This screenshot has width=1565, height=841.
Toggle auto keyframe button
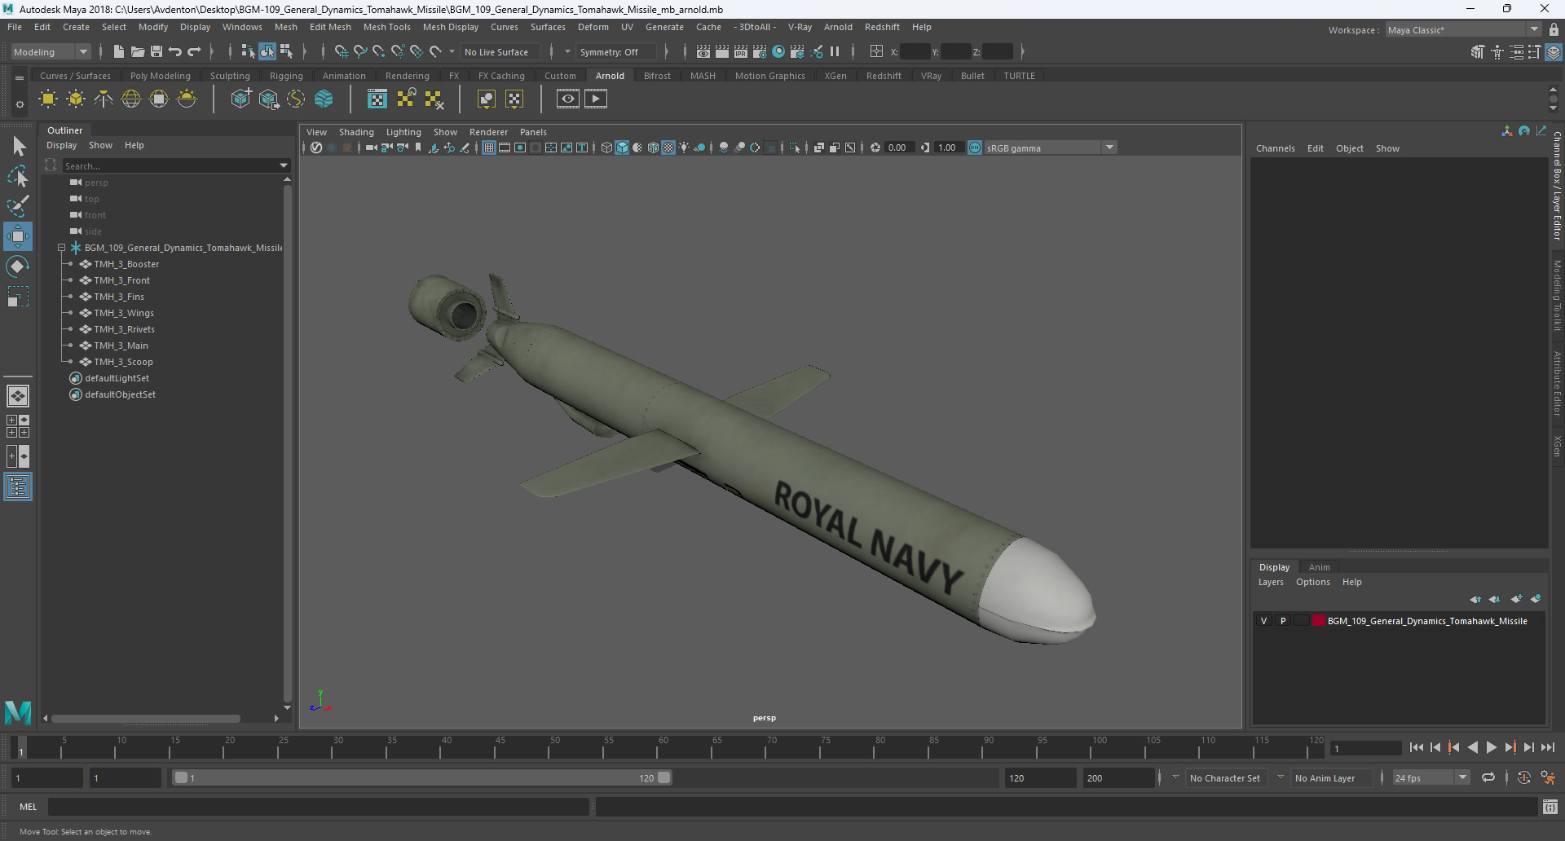point(1524,777)
